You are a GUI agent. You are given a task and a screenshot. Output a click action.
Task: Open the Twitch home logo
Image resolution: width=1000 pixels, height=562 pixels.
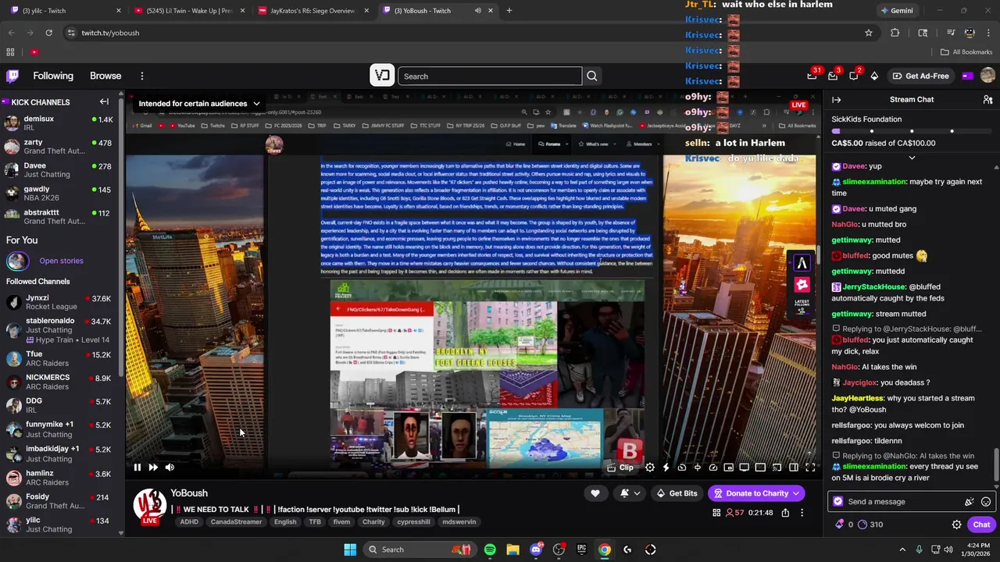pyautogui.click(x=12, y=76)
